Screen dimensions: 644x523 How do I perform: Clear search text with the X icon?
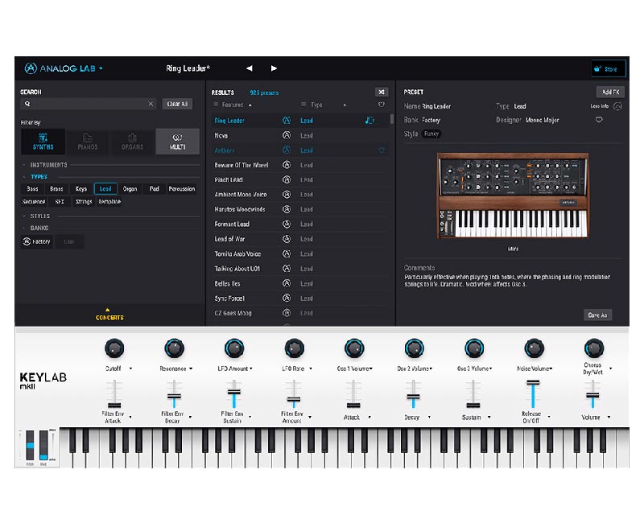coord(151,104)
